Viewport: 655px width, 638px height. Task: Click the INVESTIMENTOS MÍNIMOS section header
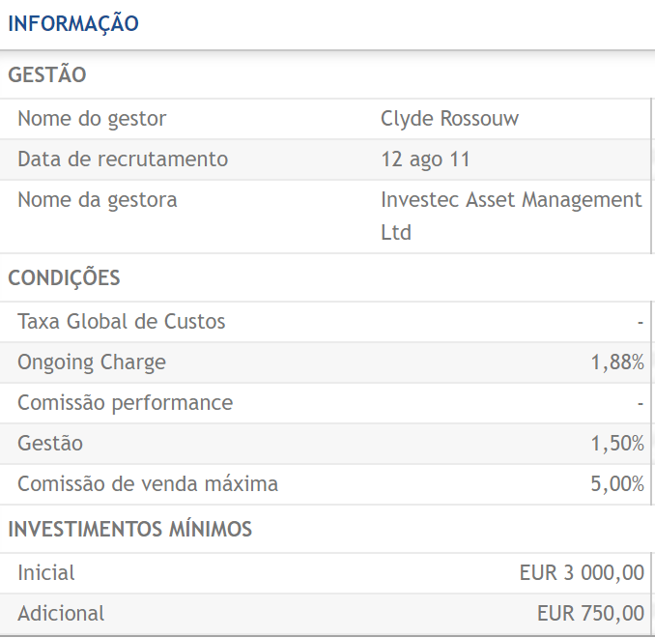pyautogui.click(x=129, y=530)
